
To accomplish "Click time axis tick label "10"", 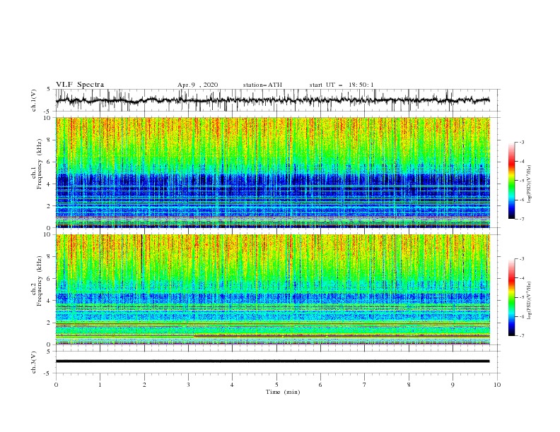I will tap(497, 385).
